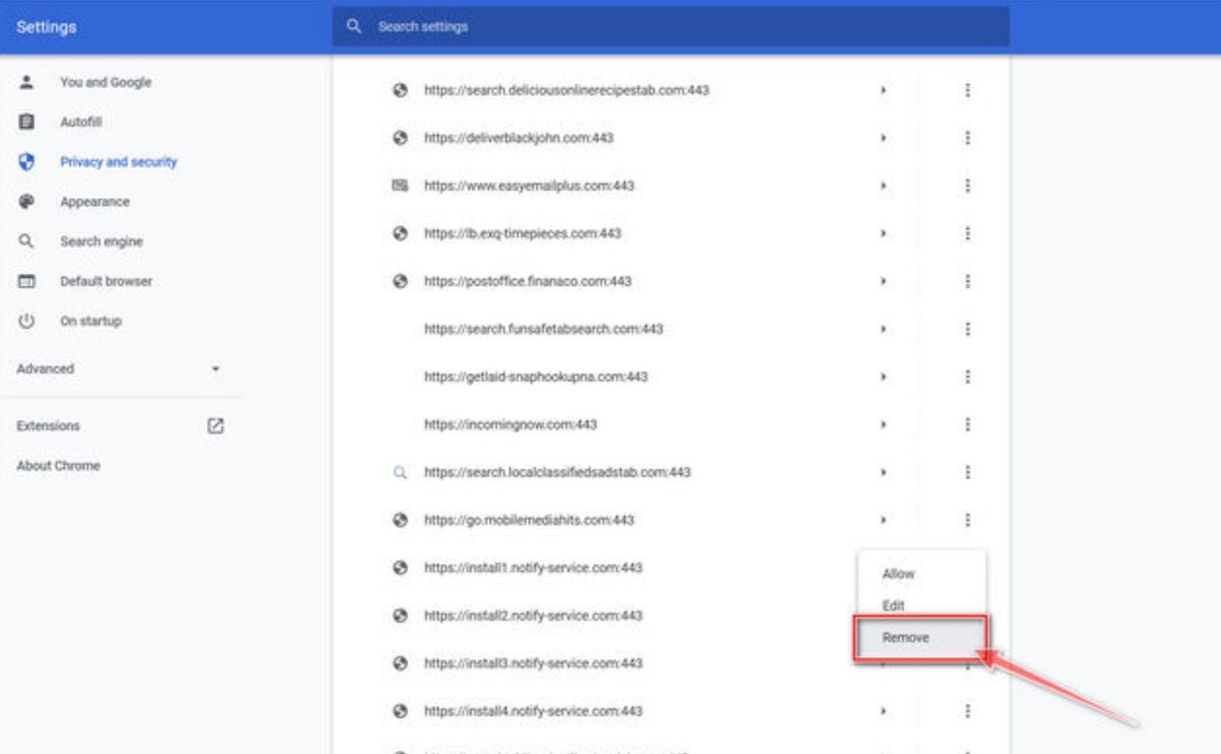Click the Search engine magnifier icon in the sidebar
This screenshot has height=754, width=1221.
pos(26,241)
